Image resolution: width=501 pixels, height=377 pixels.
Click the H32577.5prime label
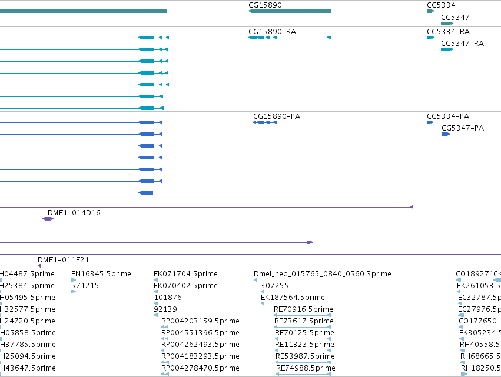coord(28,309)
